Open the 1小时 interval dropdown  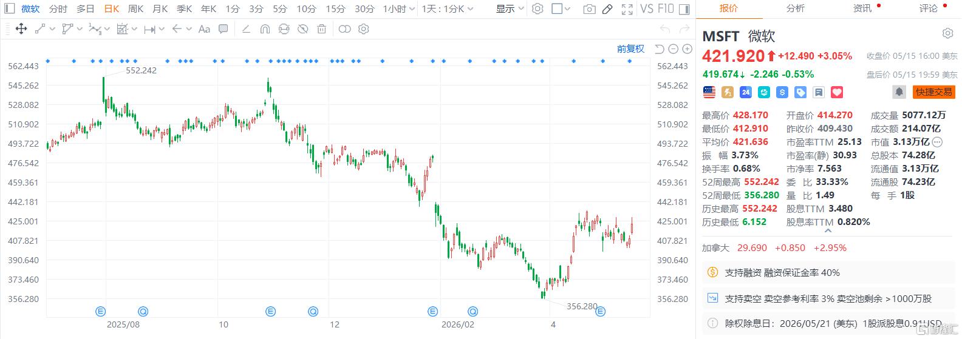coord(399,8)
